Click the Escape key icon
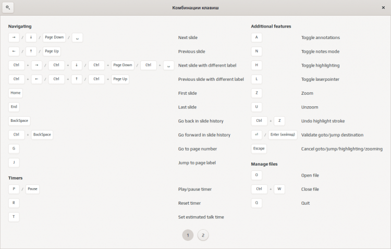This screenshot has height=249, width=391. coord(259,148)
